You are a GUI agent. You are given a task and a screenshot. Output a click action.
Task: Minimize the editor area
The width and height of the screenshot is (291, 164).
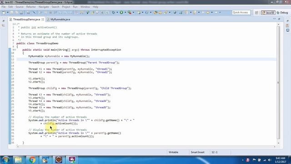point(274,19)
